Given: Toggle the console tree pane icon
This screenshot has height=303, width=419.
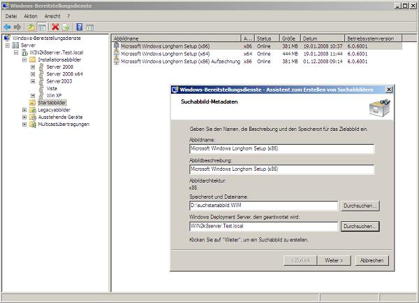Looking at the screenshot, I should point(42,27).
